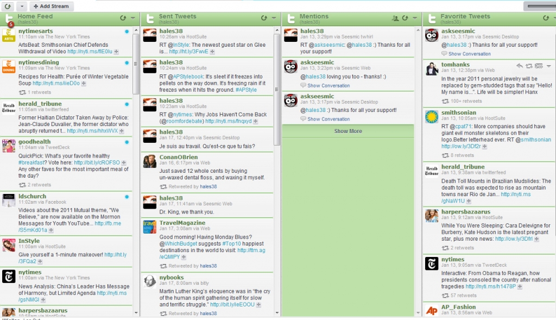This screenshot has width=556, height=320.
Task: Refresh the Sent Tweets stream
Action: 264,18
